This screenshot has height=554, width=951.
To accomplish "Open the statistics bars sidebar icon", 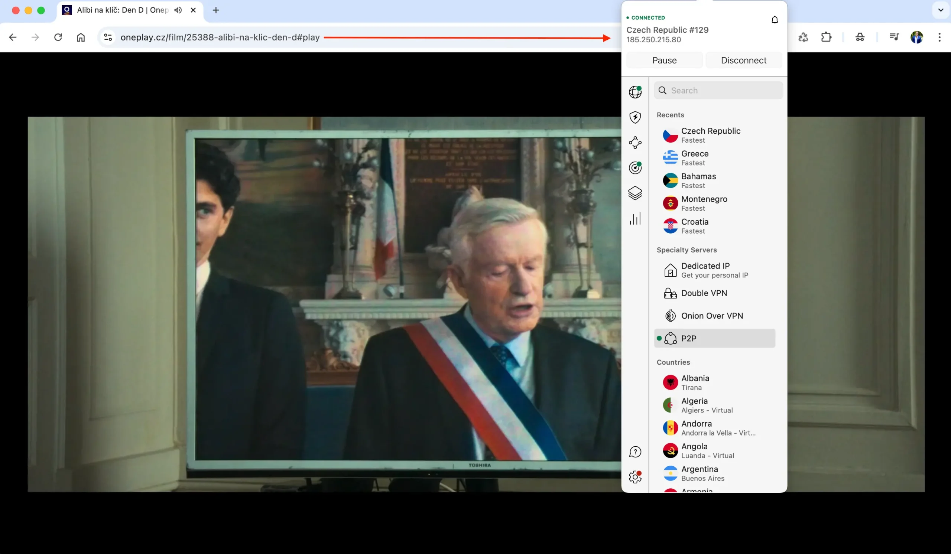I will coord(635,219).
